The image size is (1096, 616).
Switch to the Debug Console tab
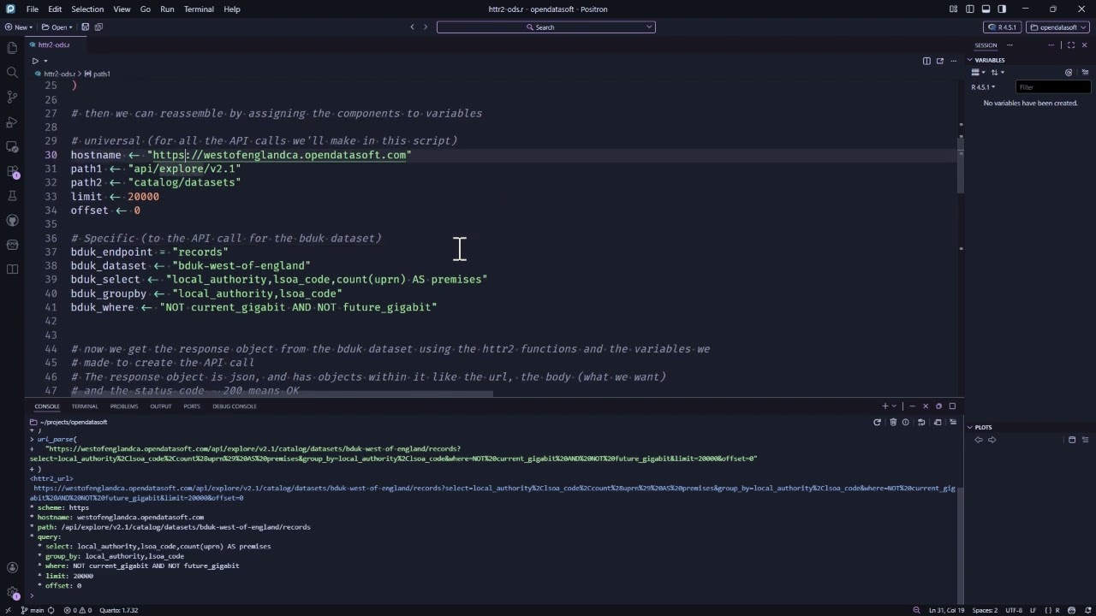(x=235, y=406)
